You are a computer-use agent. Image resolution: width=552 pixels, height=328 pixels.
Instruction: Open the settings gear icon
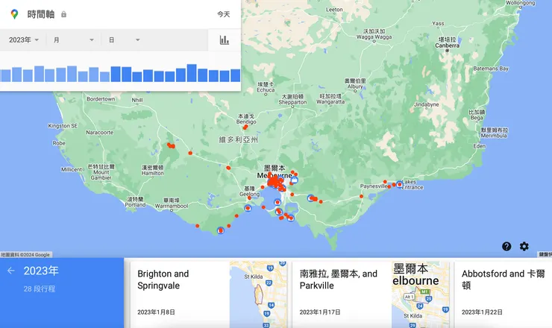click(524, 246)
